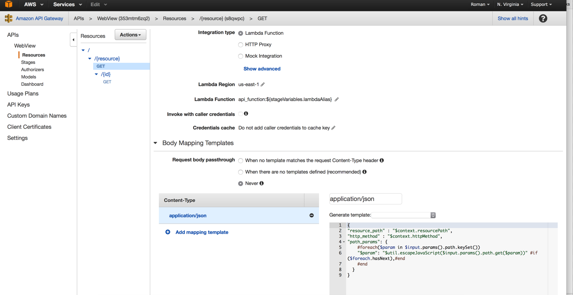Collapse the Resources side panel

point(73,39)
